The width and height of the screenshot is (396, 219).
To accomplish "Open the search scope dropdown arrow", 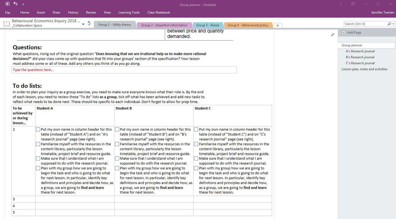I will click(x=393, y=24).
